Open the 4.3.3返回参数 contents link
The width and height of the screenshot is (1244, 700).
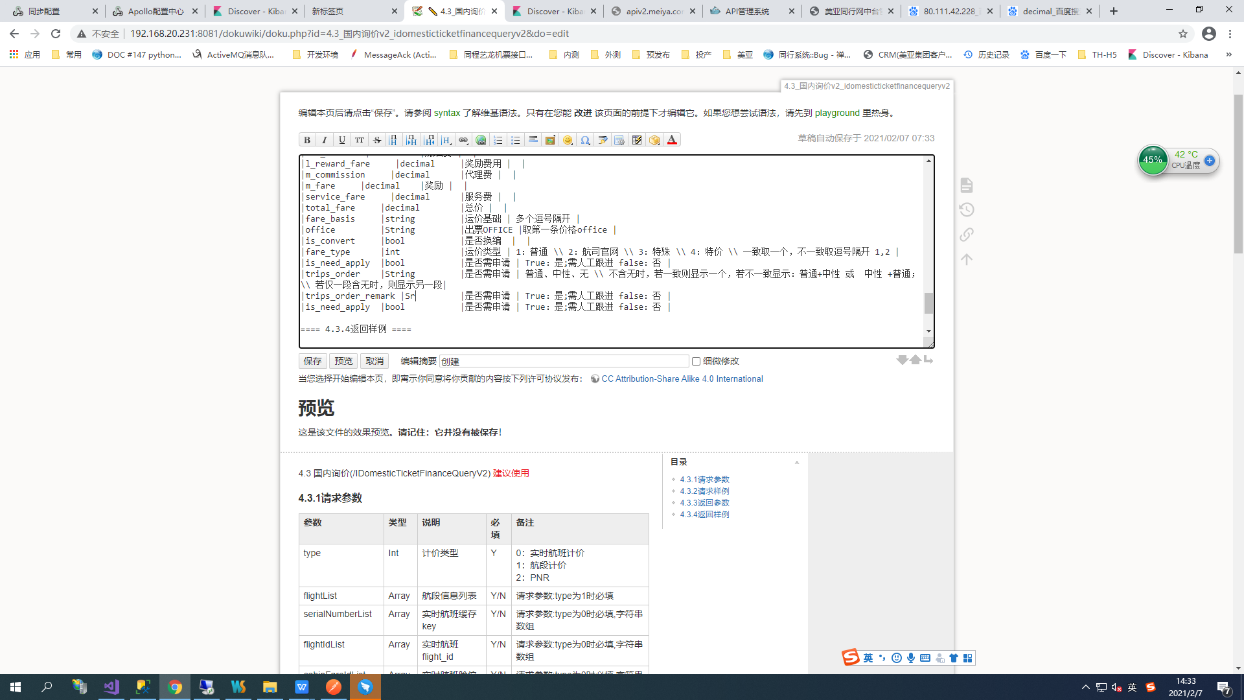(704, 503)
